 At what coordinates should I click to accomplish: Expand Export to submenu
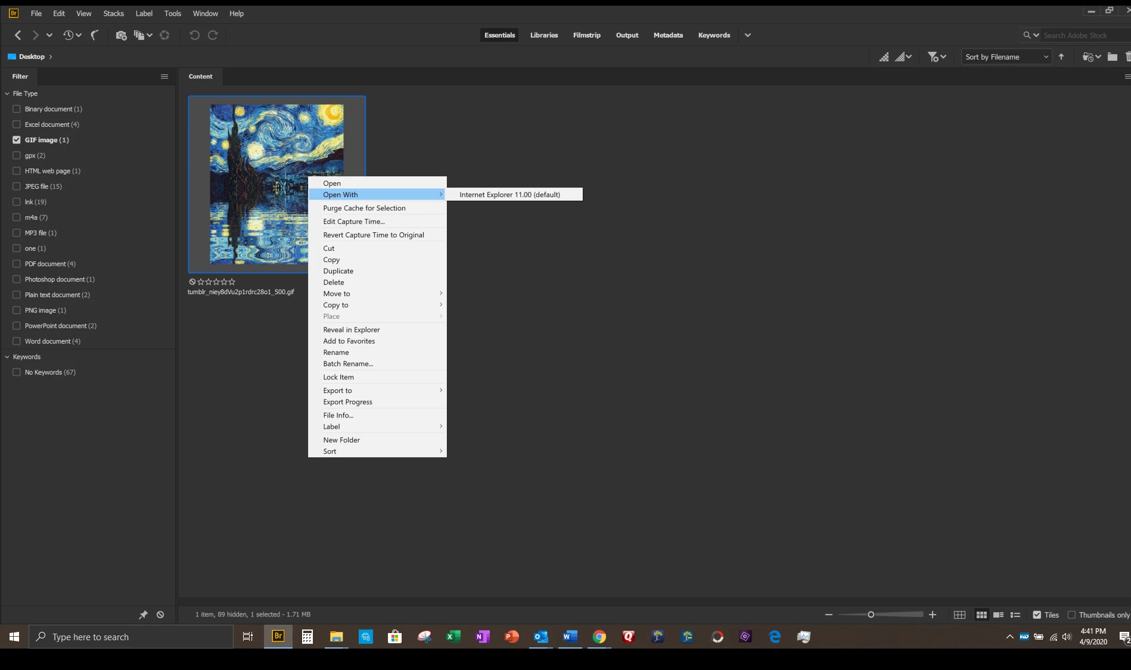click(377, 391)
